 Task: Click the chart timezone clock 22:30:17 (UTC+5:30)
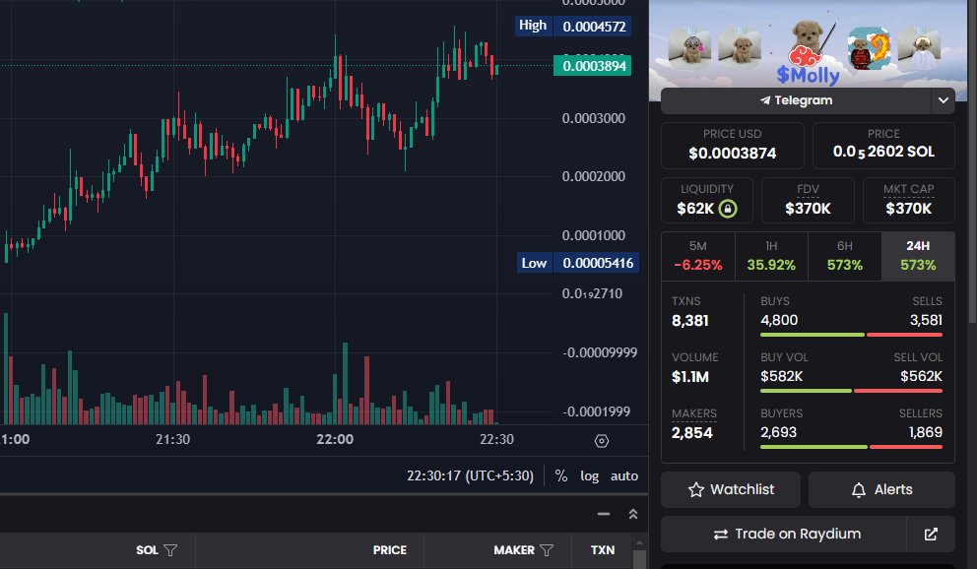pos(471,476)
